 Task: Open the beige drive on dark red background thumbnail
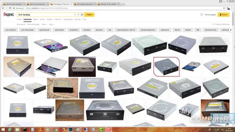click(x=82, y=67)
